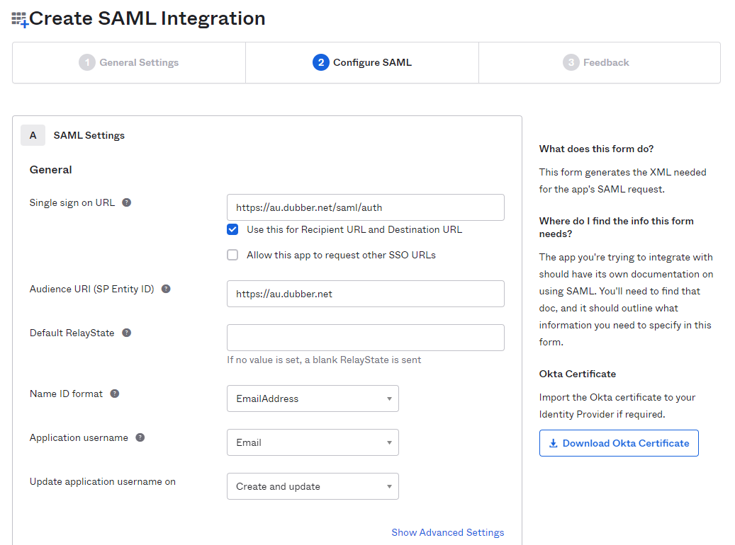
Task: Open the Update application username on dropdown
Action: 313,486
